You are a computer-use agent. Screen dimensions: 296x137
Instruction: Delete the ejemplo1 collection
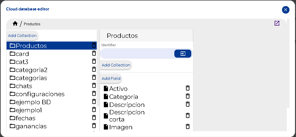coord(94,110)
